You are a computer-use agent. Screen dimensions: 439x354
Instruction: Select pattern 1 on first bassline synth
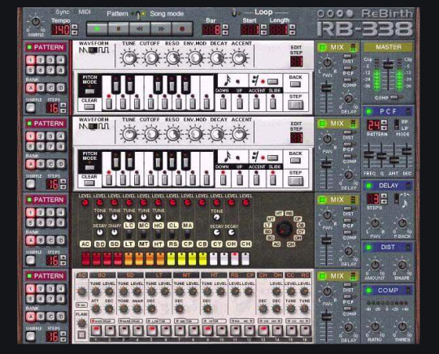point(31,60)
